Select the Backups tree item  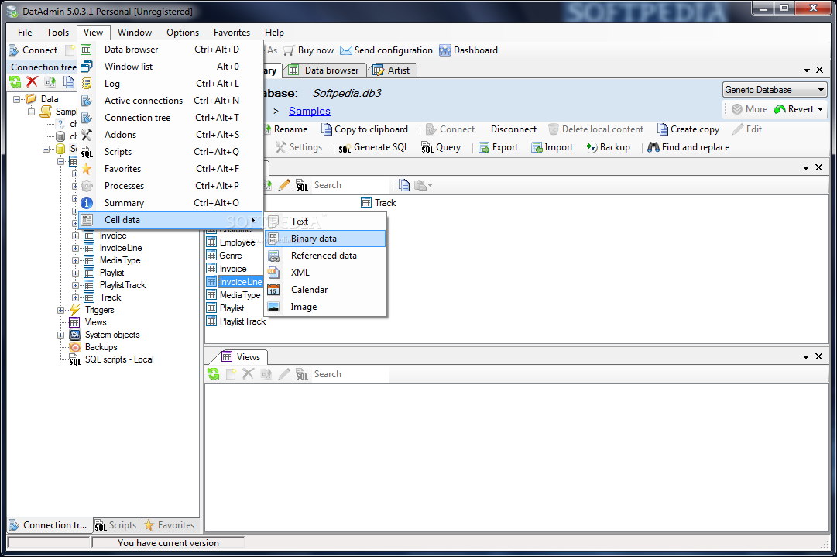click(x=94, y=347)
